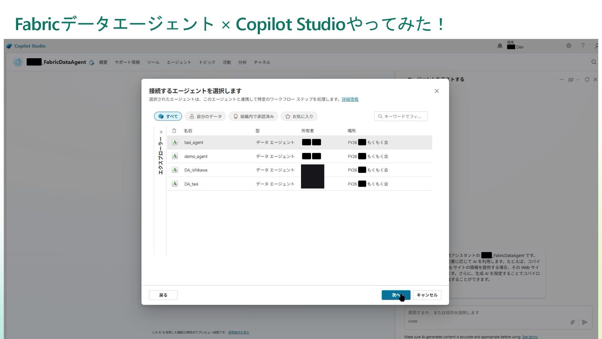The image size is (602, 339).
Task: Open settings gear in top bar
Action: (569, 46)
